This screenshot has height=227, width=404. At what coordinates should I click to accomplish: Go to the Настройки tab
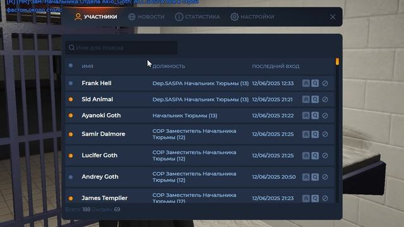pyautogui.click(x=252, y=17)
